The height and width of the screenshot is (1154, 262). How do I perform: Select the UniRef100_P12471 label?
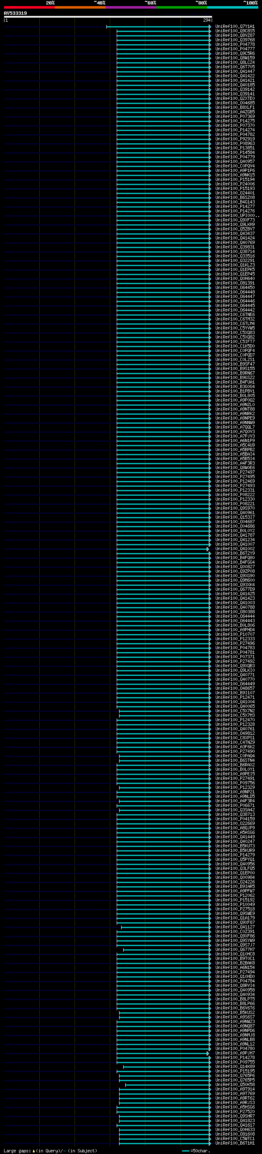(x=235, y=697)
